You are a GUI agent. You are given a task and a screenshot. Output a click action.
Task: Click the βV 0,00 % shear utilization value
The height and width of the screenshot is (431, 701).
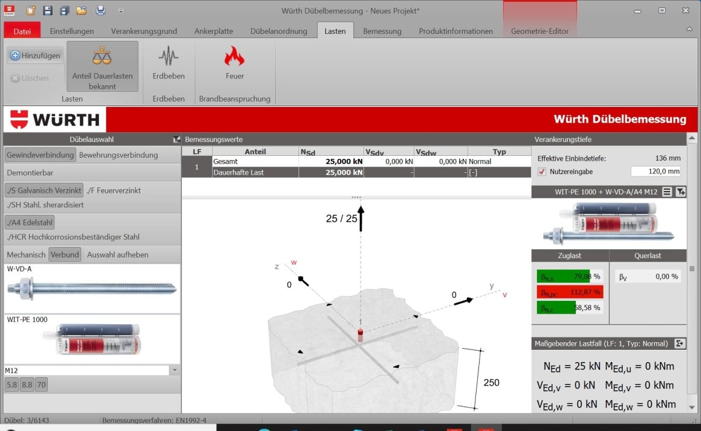point(648,276)
